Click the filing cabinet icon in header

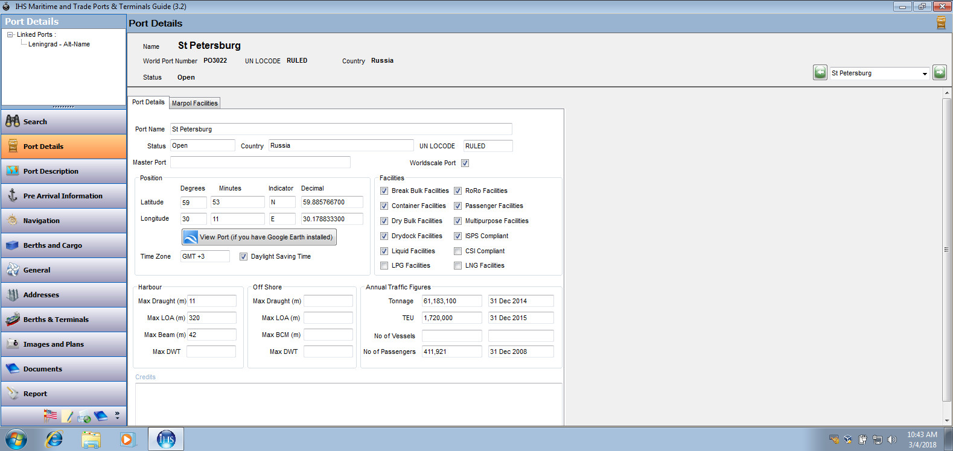(940, 23)
